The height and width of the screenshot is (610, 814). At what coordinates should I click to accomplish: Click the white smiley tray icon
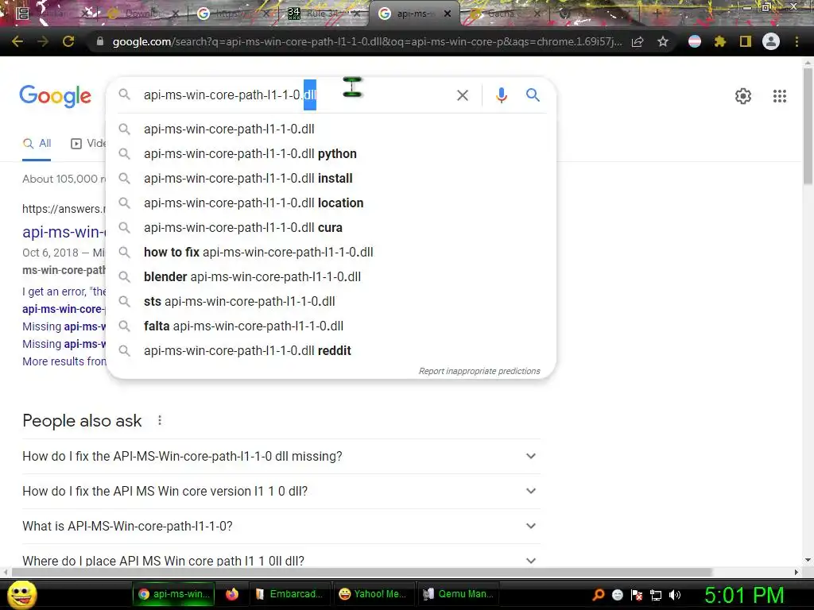(x=617, y=595)
